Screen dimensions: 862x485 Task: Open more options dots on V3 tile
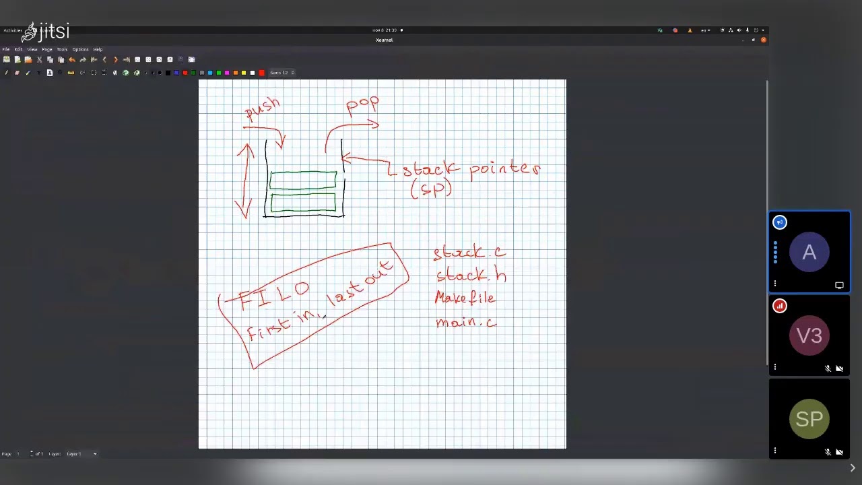(775, 367)
